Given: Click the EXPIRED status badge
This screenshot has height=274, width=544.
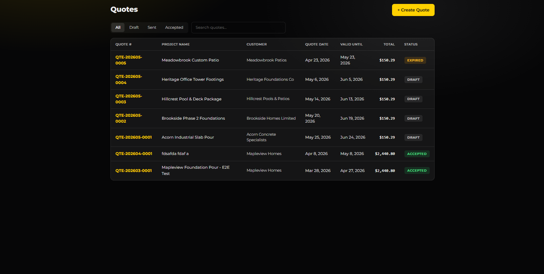Looking at the screenshot, I should [x=415, y=60].
